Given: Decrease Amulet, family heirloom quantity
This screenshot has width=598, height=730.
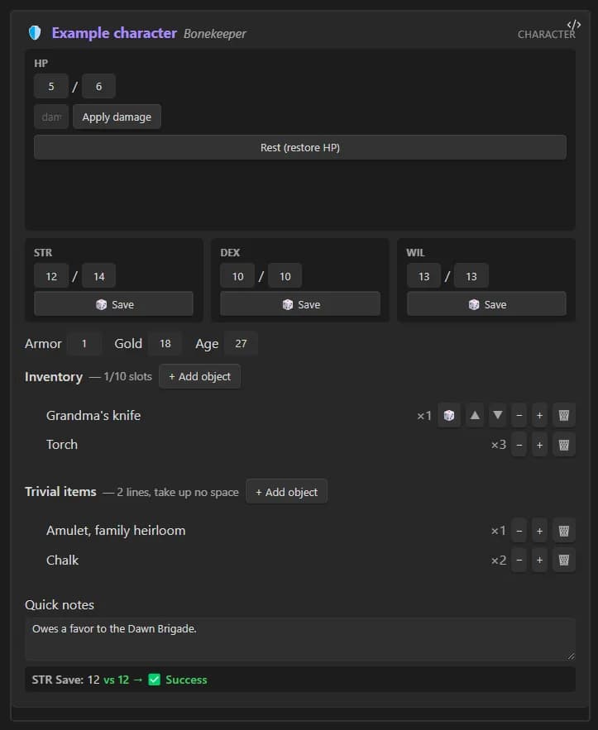Looking at the screenshot, I should 519,531.
